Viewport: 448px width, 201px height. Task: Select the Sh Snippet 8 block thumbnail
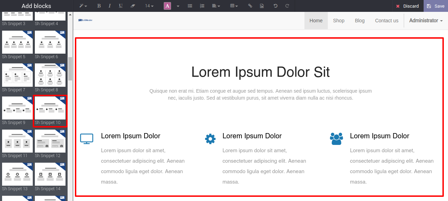pyautogui.click(x=50, y=75)
